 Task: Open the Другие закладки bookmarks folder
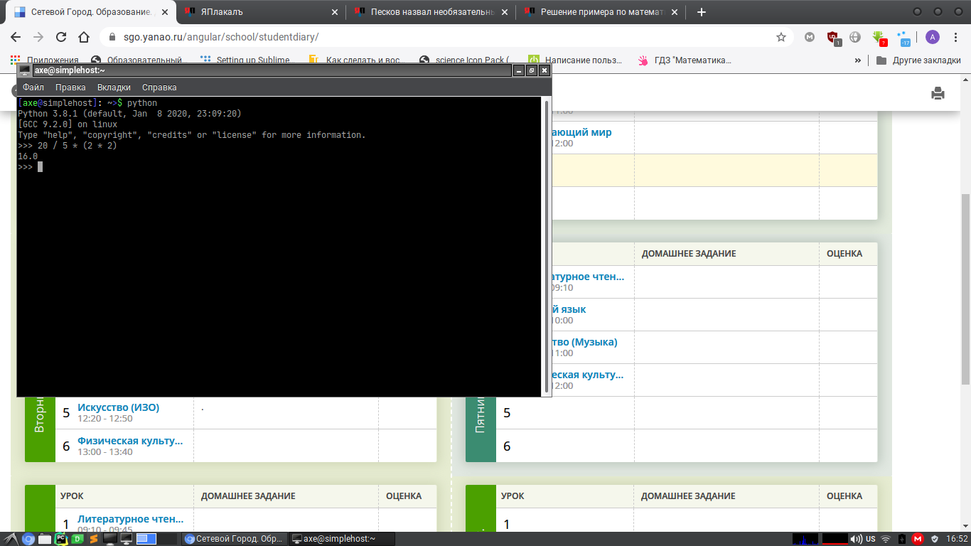[918, 60]
